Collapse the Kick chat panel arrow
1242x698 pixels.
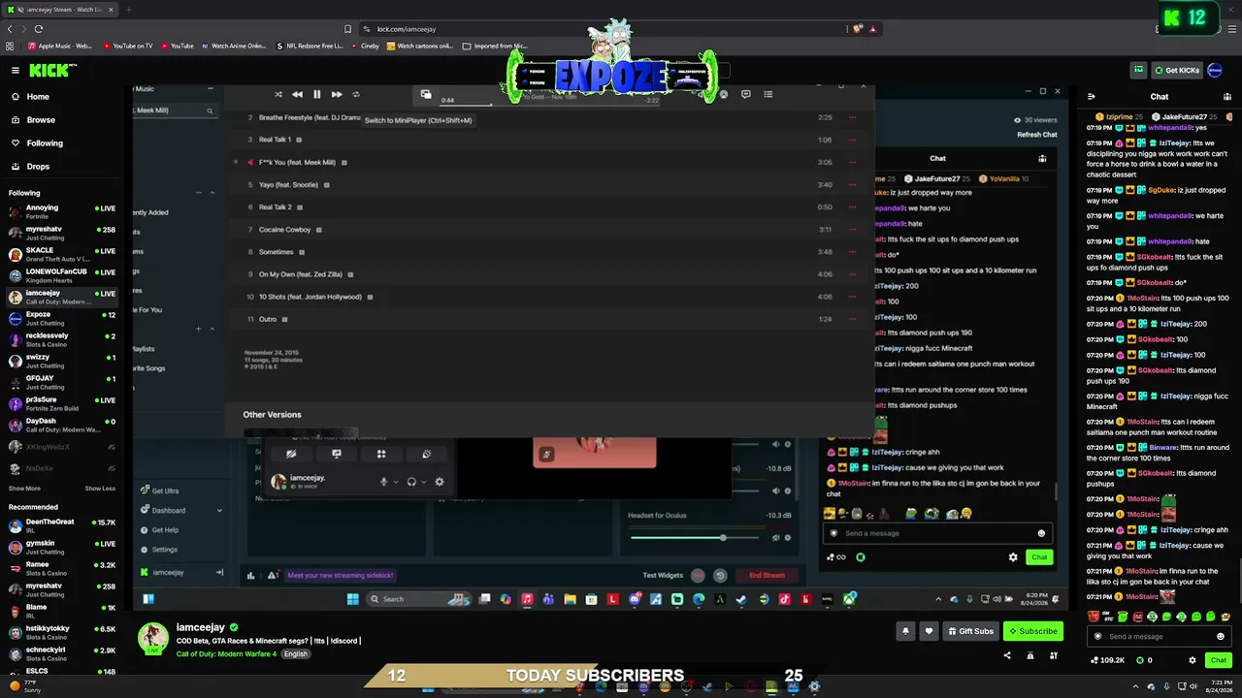(x=1092, y=97)
